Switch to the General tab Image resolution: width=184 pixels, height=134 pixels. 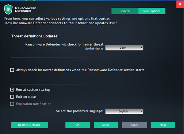point(125,11)
